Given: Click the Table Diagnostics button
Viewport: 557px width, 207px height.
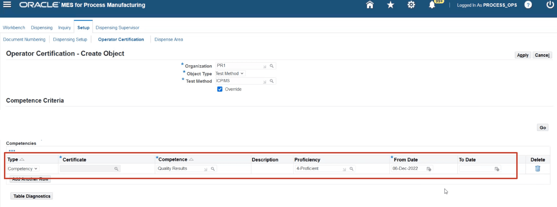Looking at the screenshot, I should [31, 196].
